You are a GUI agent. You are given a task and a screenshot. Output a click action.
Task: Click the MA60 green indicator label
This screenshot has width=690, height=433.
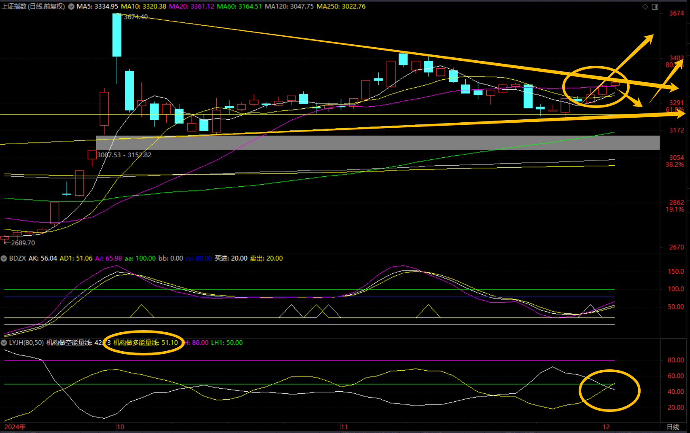coord(239,7)
